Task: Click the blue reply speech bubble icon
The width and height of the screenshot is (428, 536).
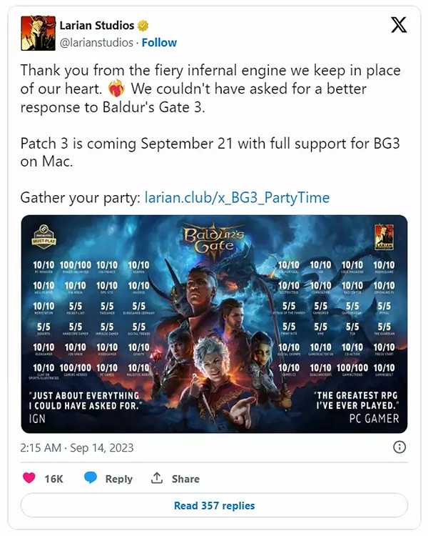Action: (91, 477)
